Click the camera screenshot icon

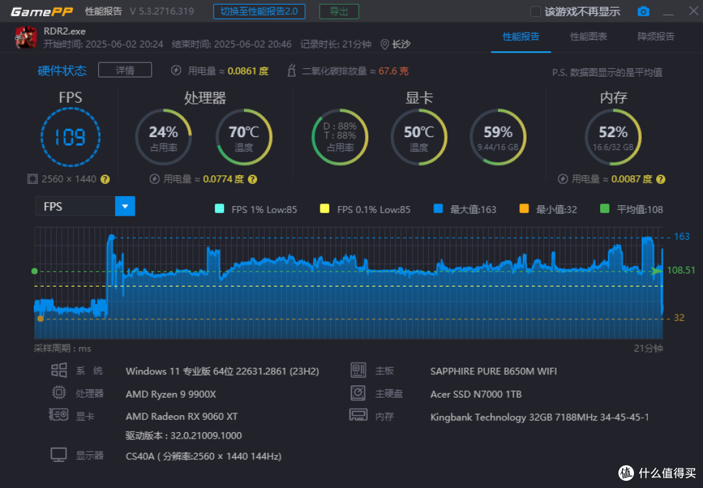(x=643, y=11)
